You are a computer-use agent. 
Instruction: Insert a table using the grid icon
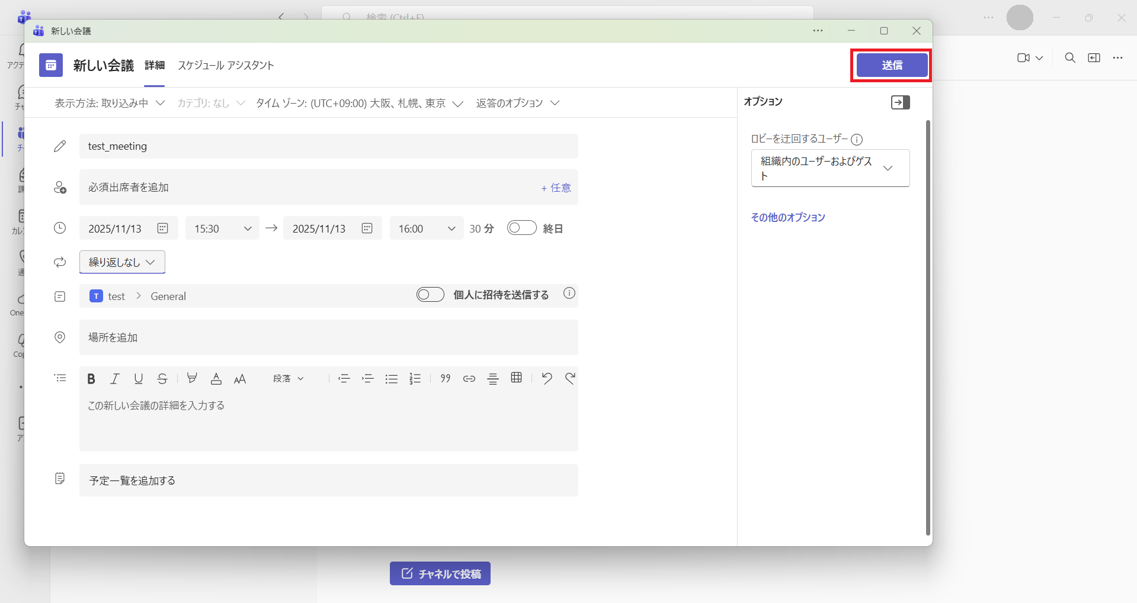[x=516, y=378]
